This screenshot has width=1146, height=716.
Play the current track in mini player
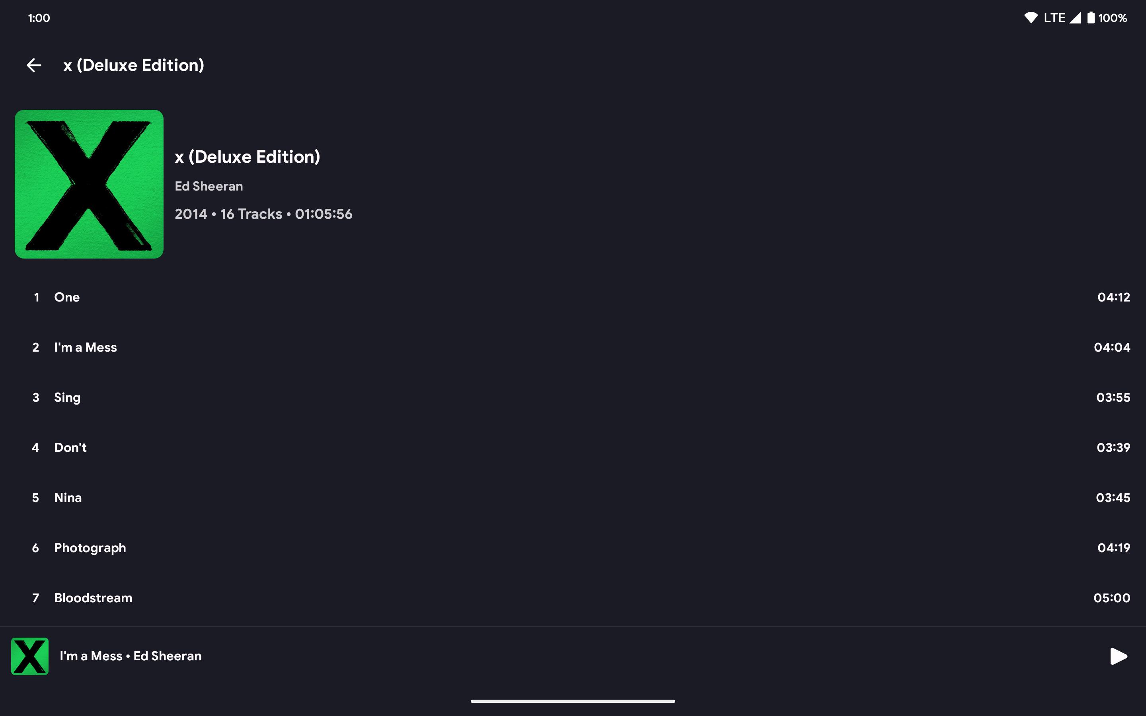(1118, 656)
